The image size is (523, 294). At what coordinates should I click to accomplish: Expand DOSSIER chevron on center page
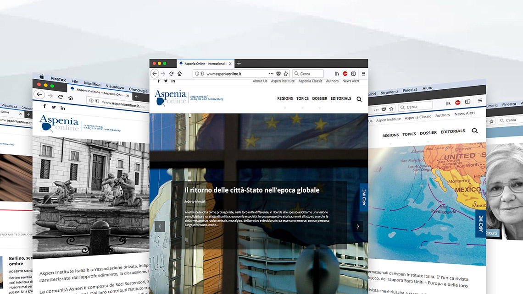tap(320, 108)
